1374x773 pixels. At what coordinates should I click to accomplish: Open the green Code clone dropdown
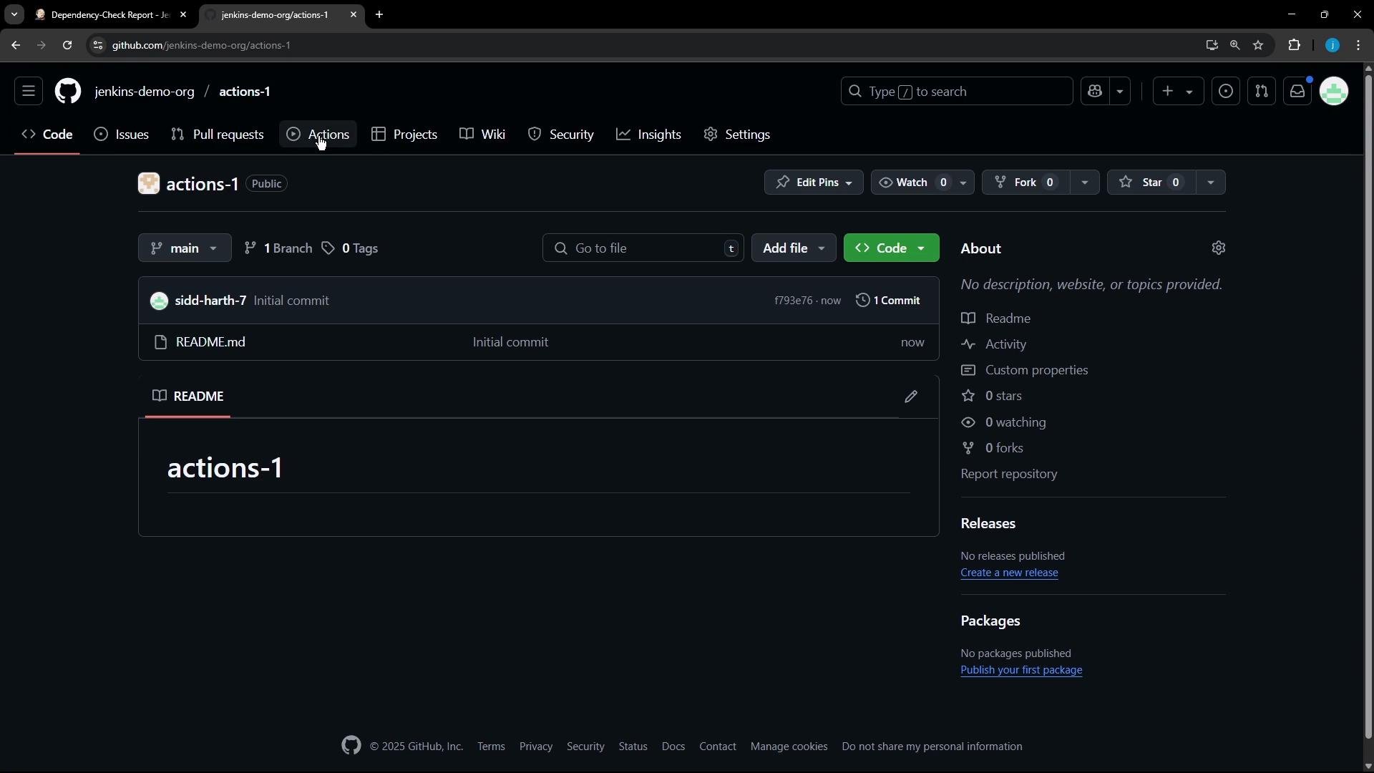pyautogui.click(x=892, y=248)
